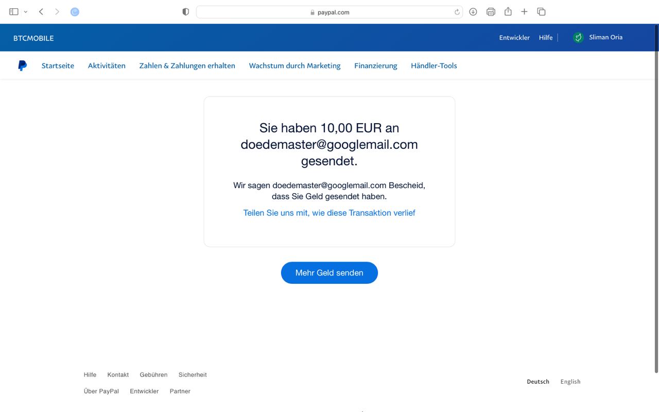Click the paypal.com address field

pyautogui.click(x=329, y=12)
